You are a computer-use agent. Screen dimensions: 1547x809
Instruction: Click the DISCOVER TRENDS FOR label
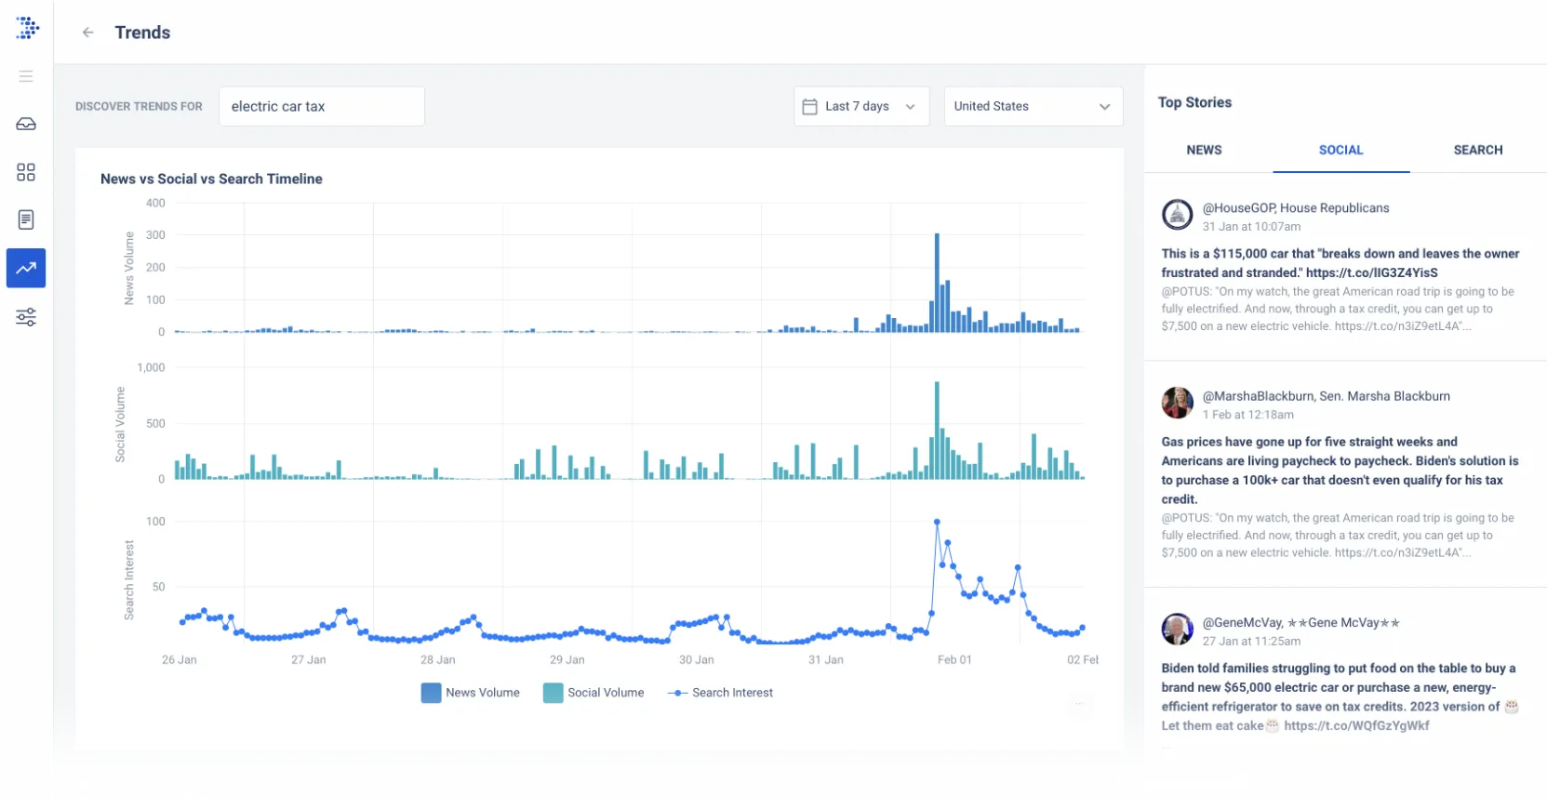(139, 106)
